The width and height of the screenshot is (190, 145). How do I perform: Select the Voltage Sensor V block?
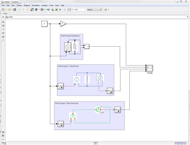100,77
